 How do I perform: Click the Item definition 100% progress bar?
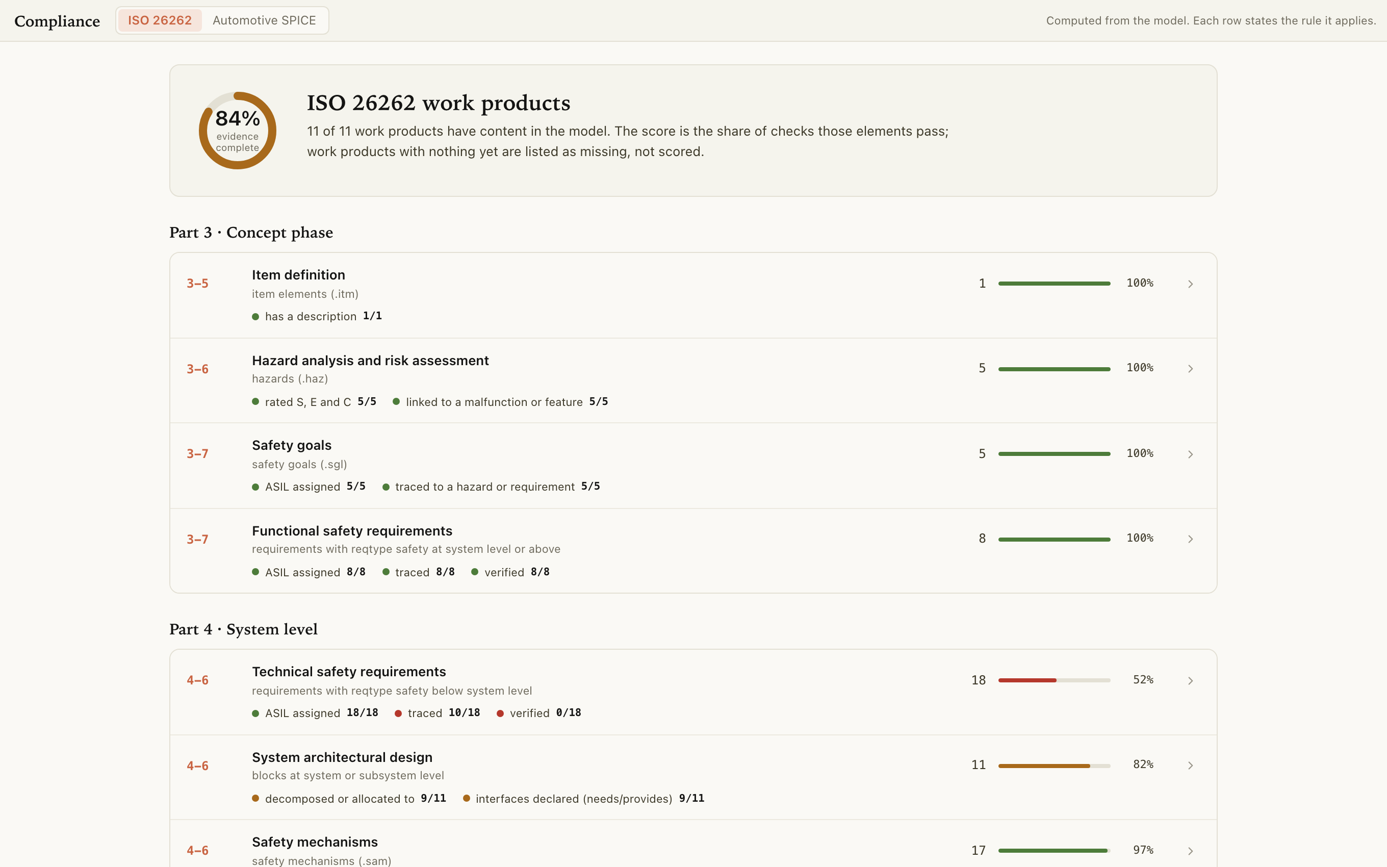(1054, 284)
